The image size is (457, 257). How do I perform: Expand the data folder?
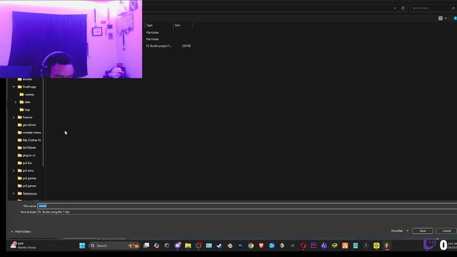coord(15,102)
